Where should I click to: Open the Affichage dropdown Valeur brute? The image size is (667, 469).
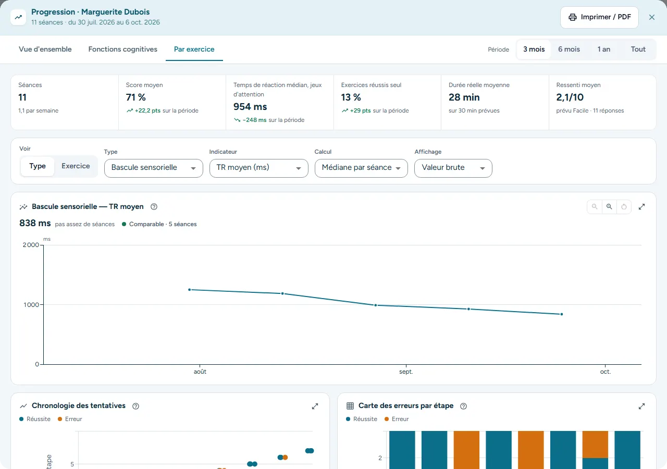tap(453, 168)
